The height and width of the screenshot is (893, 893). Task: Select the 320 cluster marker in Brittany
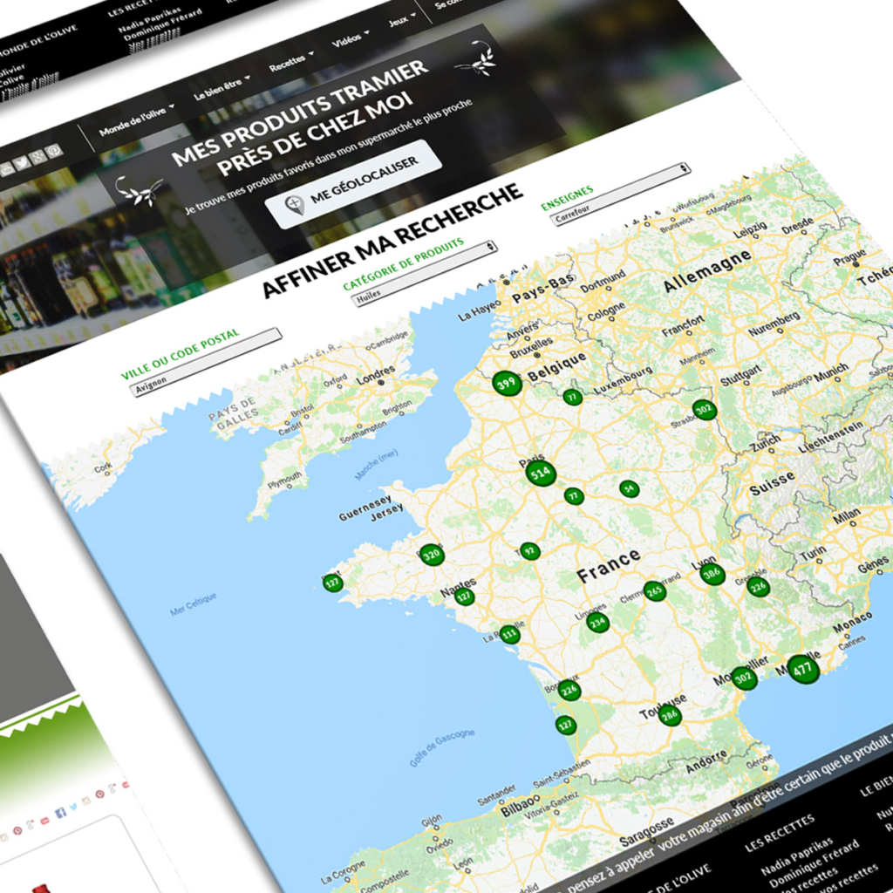(x=431, y=555)
